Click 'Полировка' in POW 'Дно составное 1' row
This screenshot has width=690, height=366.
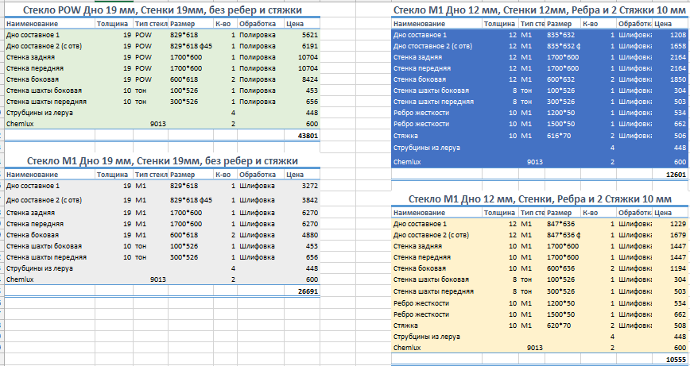coord(258,35)
